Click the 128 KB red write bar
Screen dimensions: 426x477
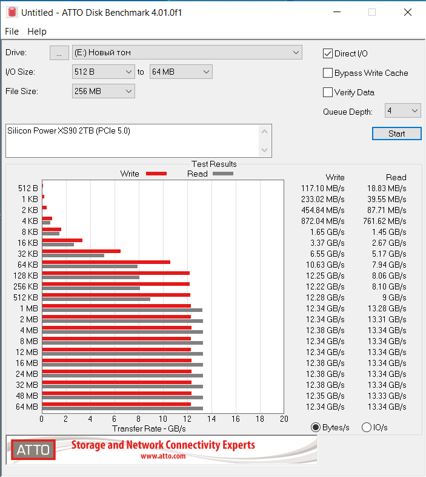[116, 273]
